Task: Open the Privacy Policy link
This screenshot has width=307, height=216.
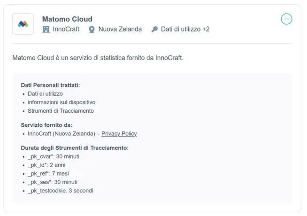Action: [x=119, y=134]
